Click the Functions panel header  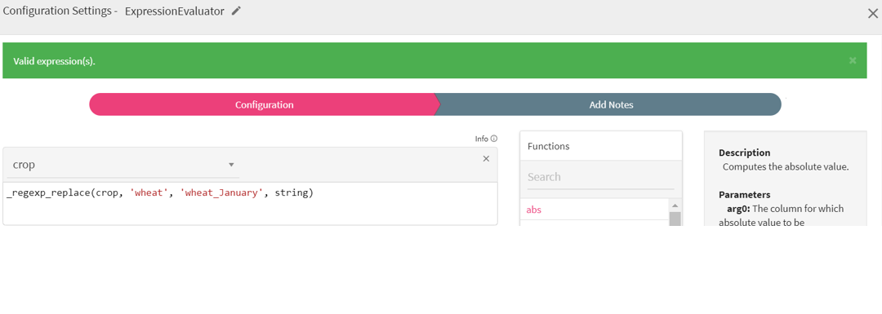[601, 146]
